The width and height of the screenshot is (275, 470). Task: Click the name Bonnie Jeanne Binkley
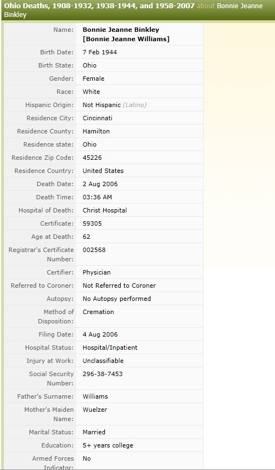[x=121, y=30]
